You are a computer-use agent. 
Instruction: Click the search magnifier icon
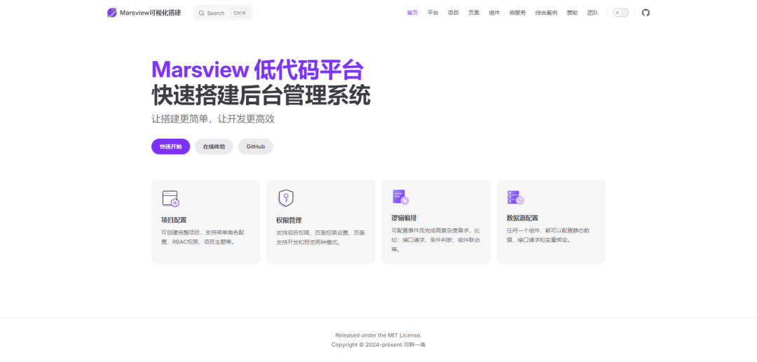point(201,13)
